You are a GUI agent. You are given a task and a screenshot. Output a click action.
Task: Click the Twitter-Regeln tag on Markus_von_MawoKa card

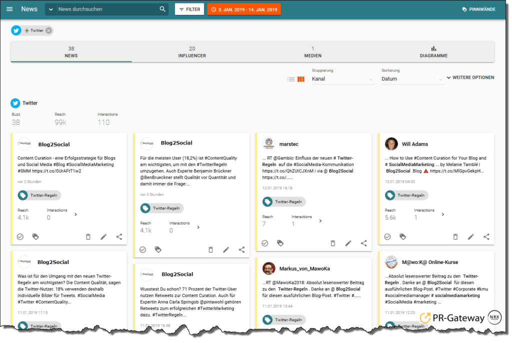tap(284, 320)
